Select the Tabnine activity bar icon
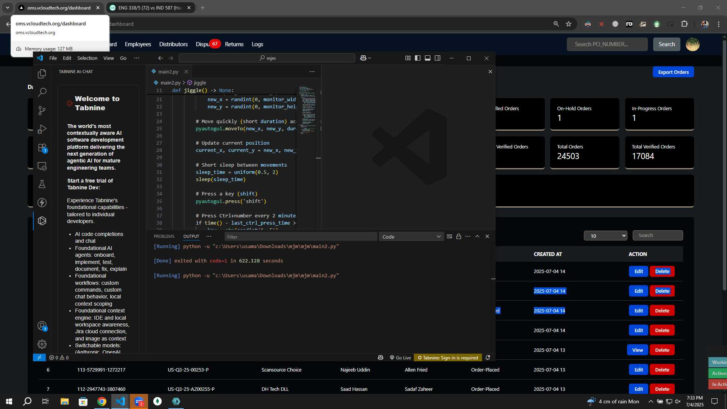This screenshot has width=727, height=409. point(42,221)
